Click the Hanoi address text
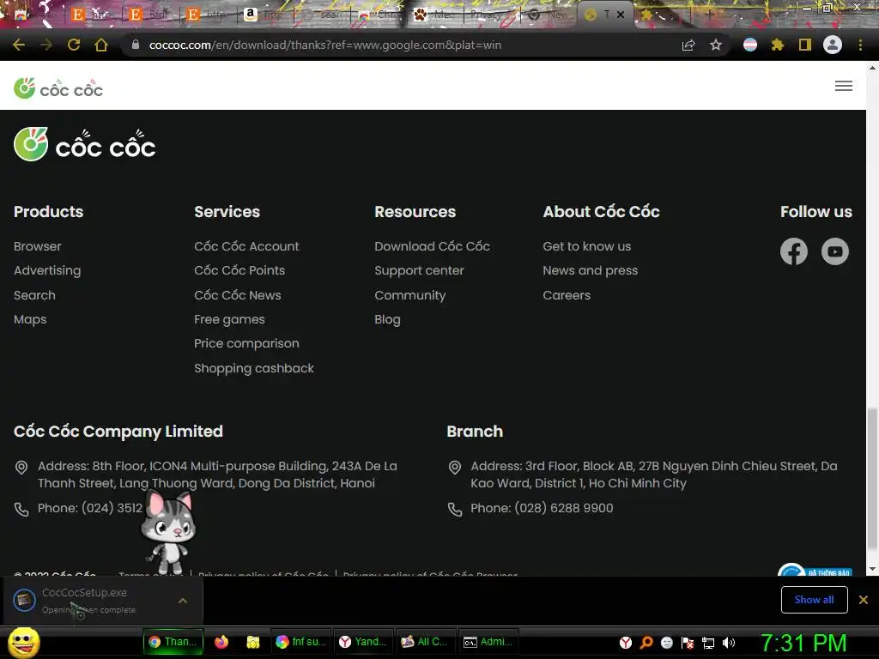879x659 pixels. click(x=217, y=475)
